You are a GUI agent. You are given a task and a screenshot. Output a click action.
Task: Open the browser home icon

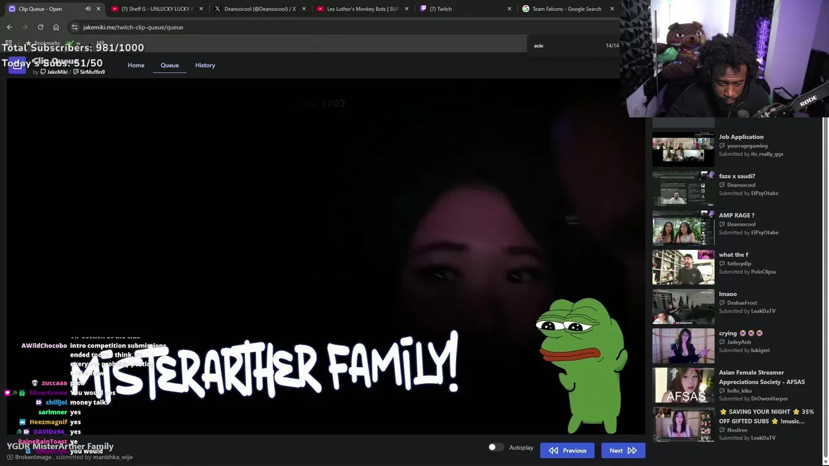56,27
